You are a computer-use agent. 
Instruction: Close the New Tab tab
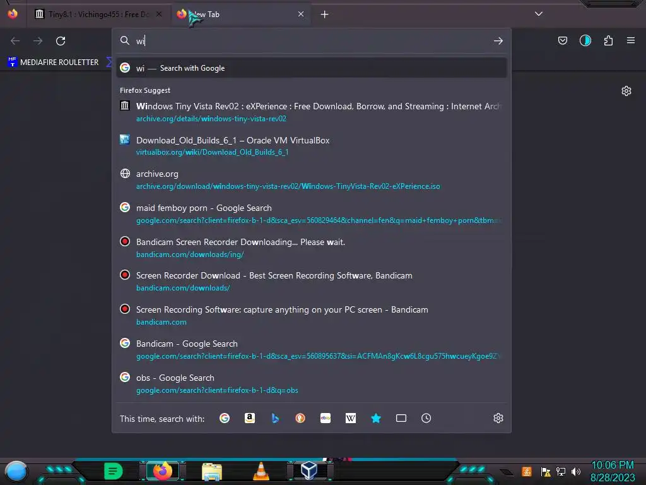click(301, 15)
